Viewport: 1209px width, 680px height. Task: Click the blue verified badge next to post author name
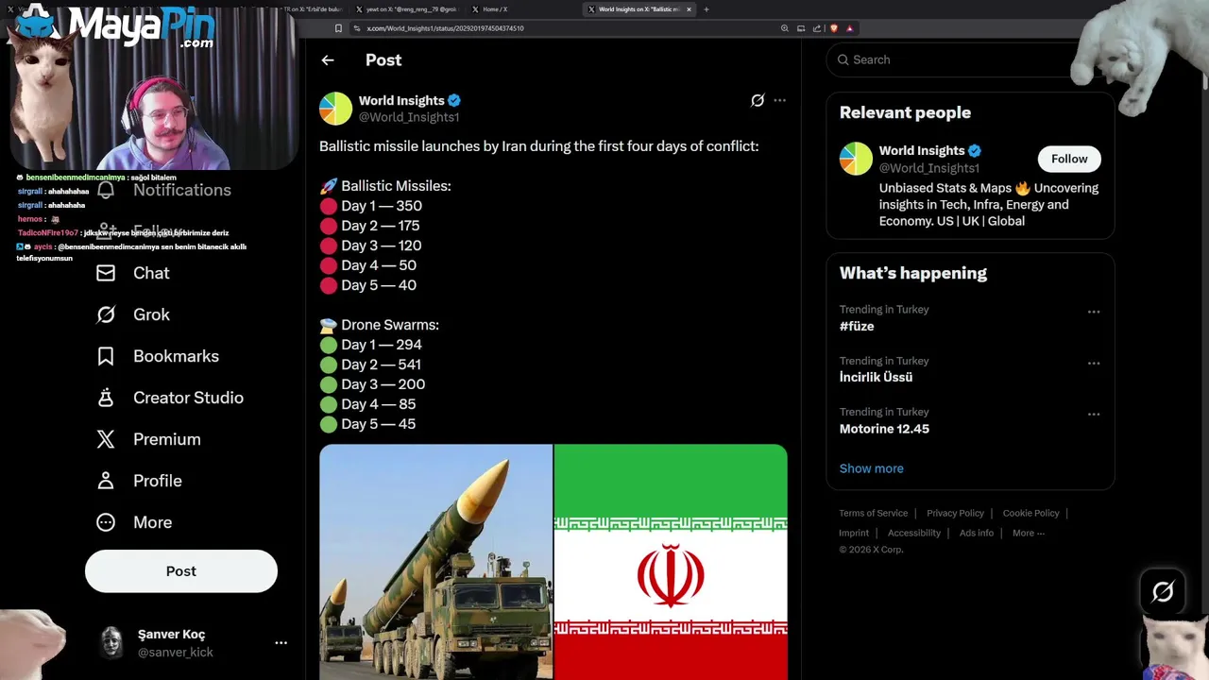tap(454, 100)
